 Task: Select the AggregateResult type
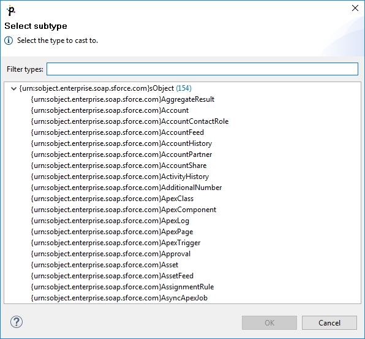coord(122,99)
